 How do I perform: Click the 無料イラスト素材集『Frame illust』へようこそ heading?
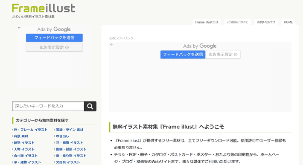pos(168,127)
